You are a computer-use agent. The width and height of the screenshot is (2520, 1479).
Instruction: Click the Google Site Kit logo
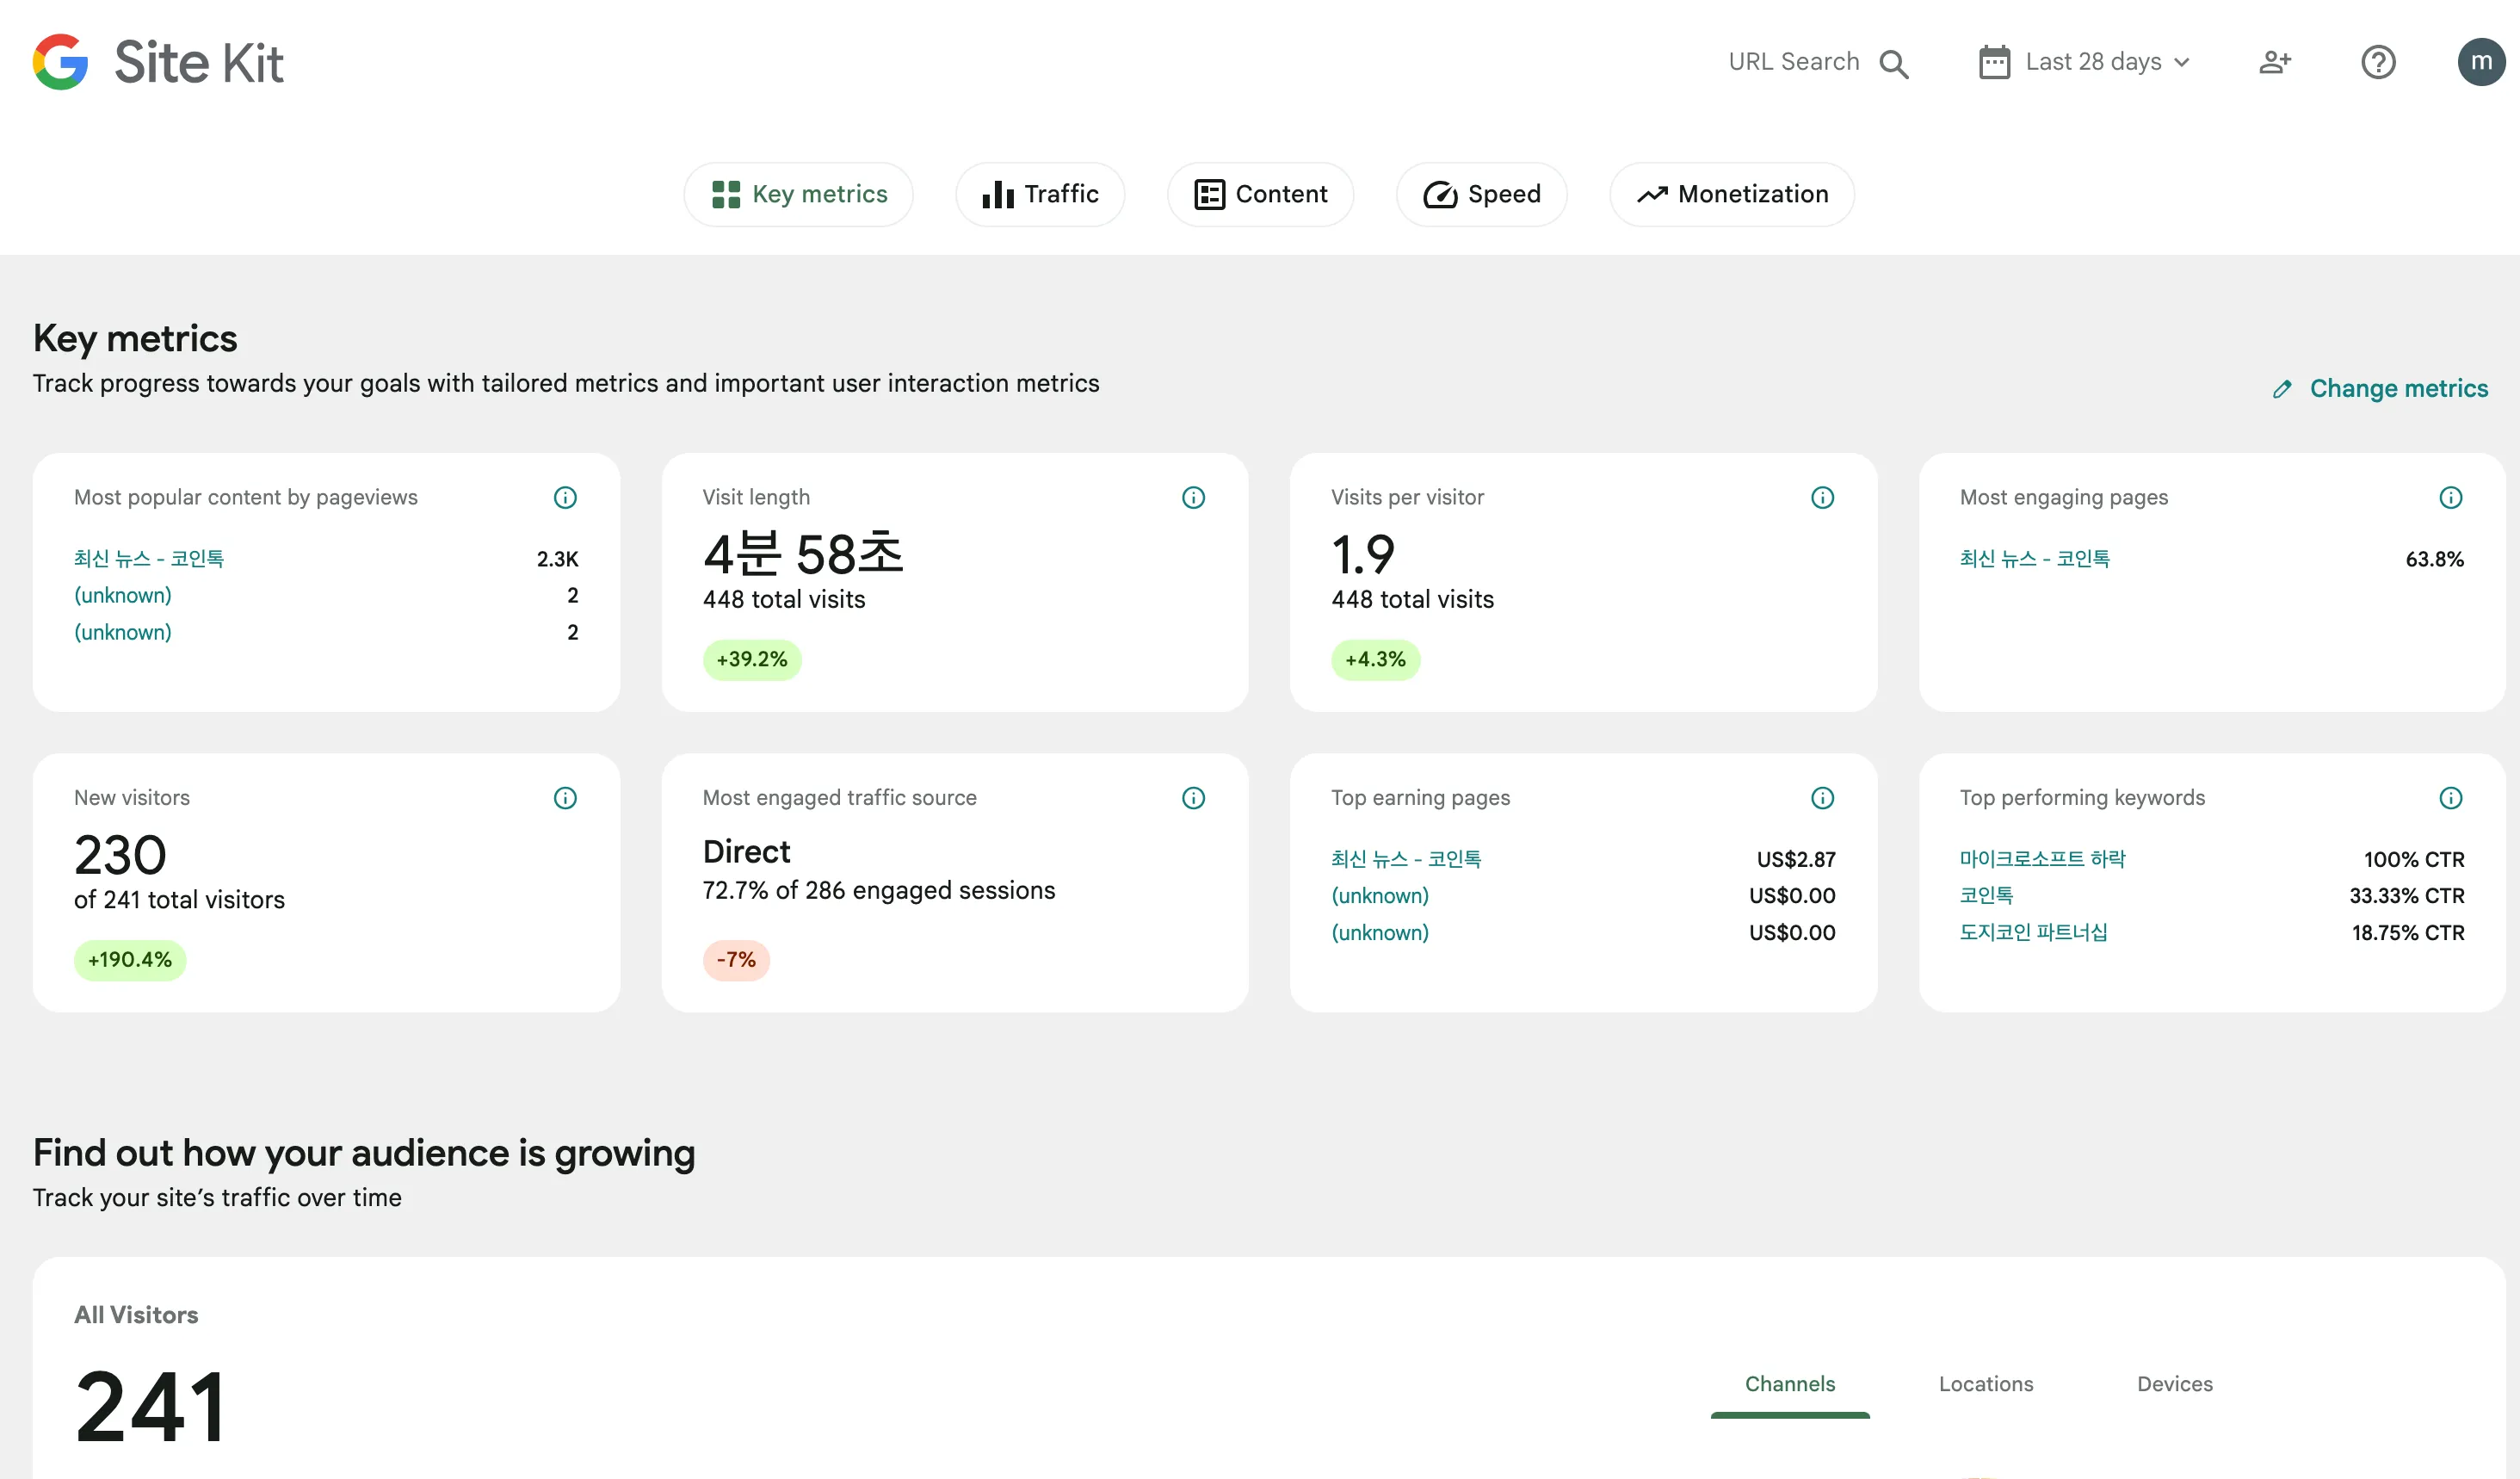pos(158,62)
